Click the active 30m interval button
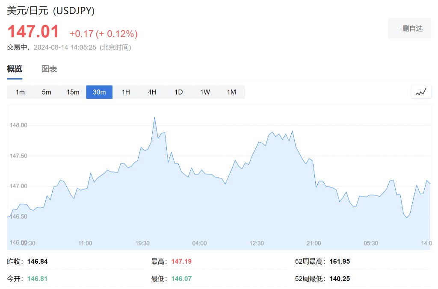438x289 pixels. coord(99,92)
